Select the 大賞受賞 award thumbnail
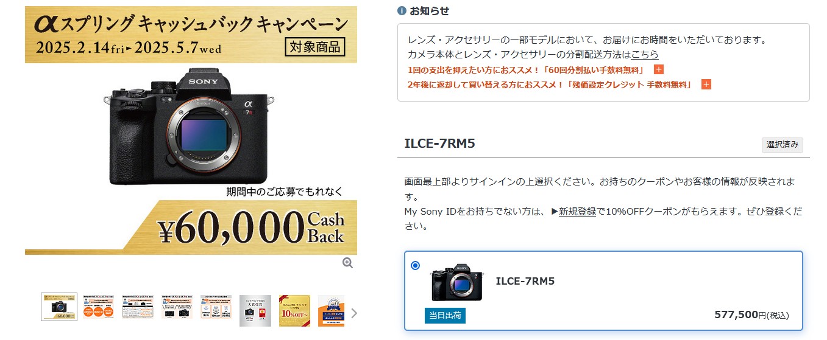The height and width of the screenshot is (340, 827). tap(255, 311)
